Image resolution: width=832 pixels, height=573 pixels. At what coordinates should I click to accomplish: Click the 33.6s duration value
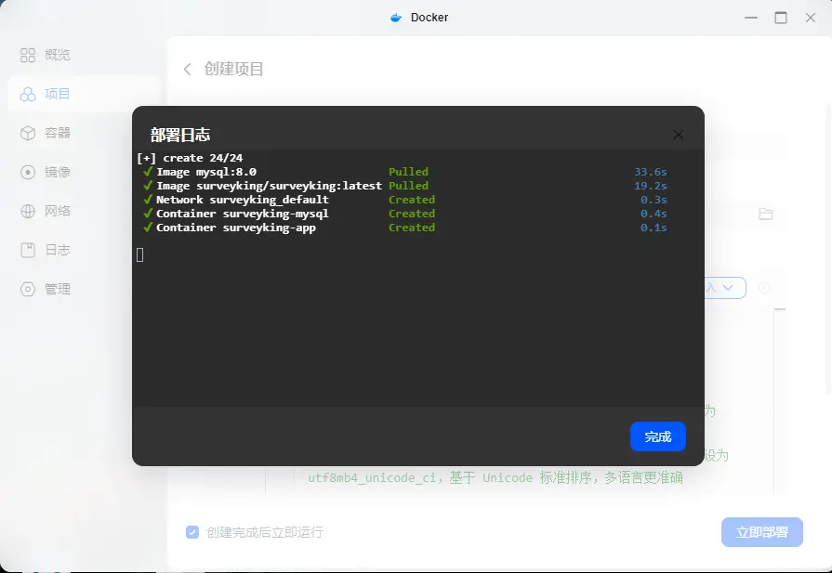[651, 172]
